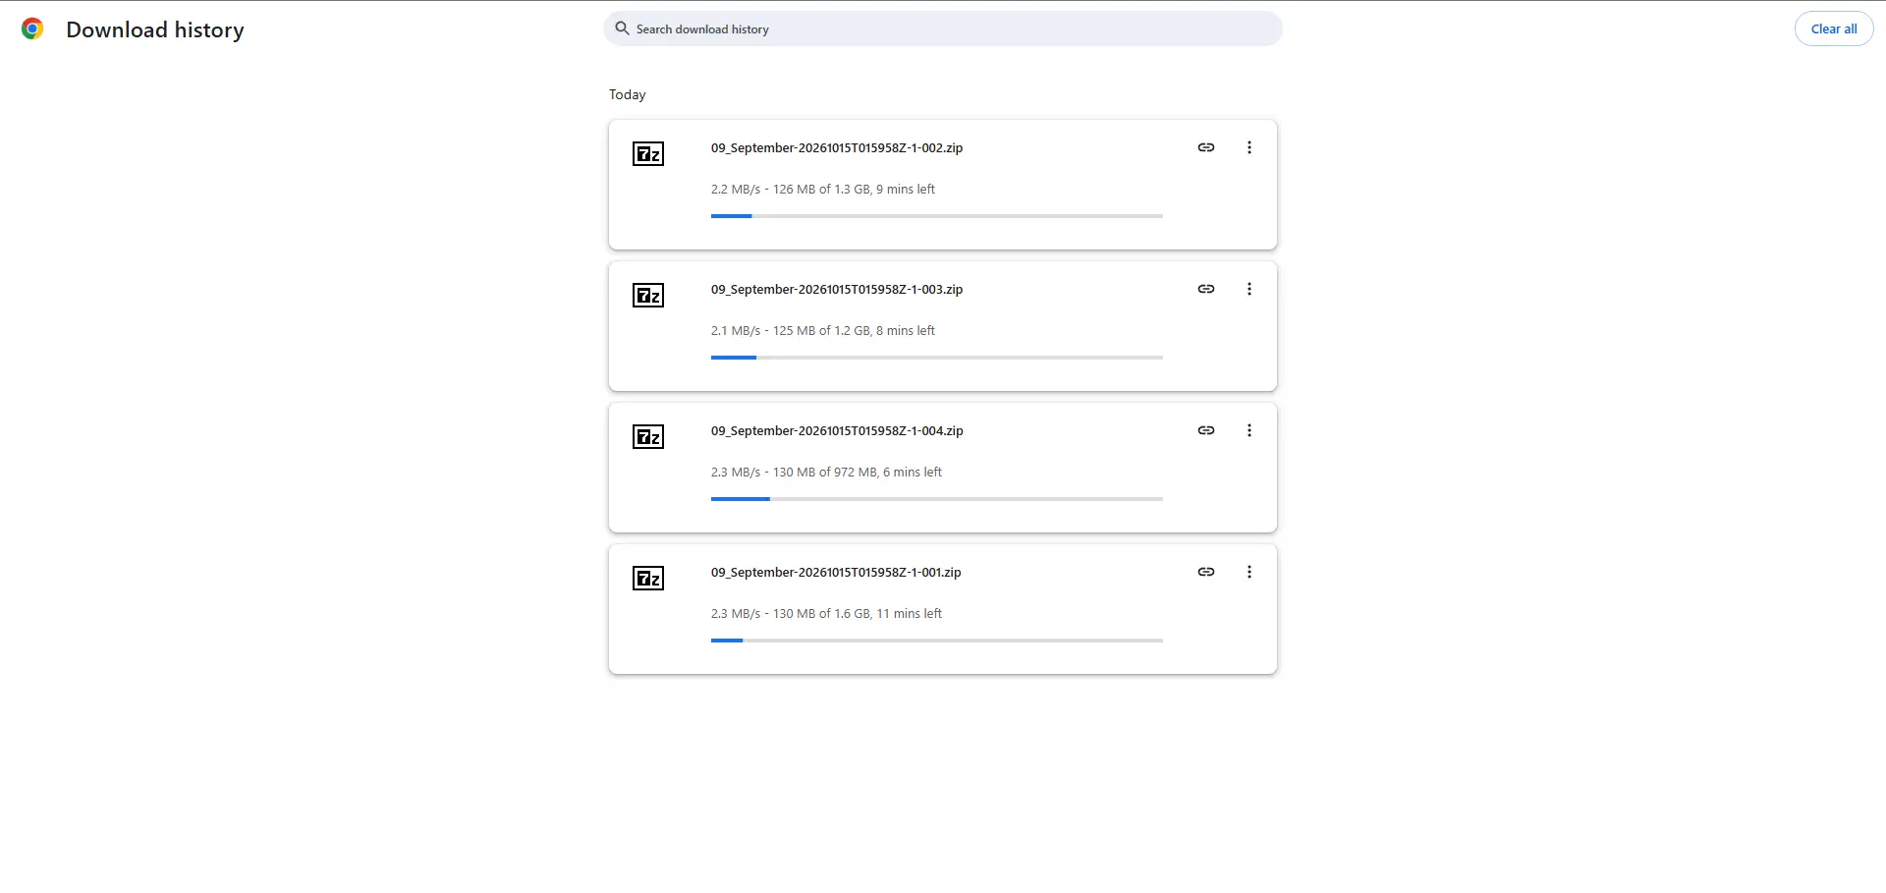Click 7z file icon for the 1-002.zip download
Viewport: 1886px width, 893px height.
pyautogui.click(x=648, y=153)
